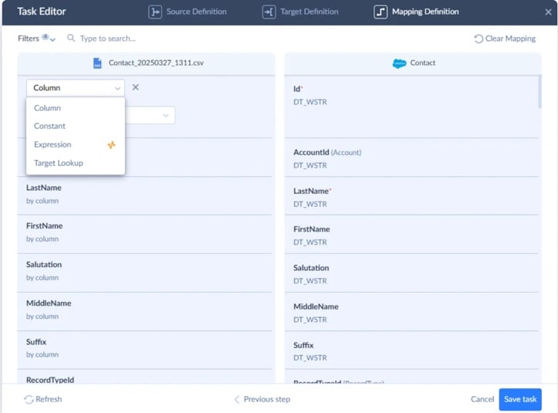Choose Target Lookup from mapping type list
The image size is (558, 413).
pos(76,163)
